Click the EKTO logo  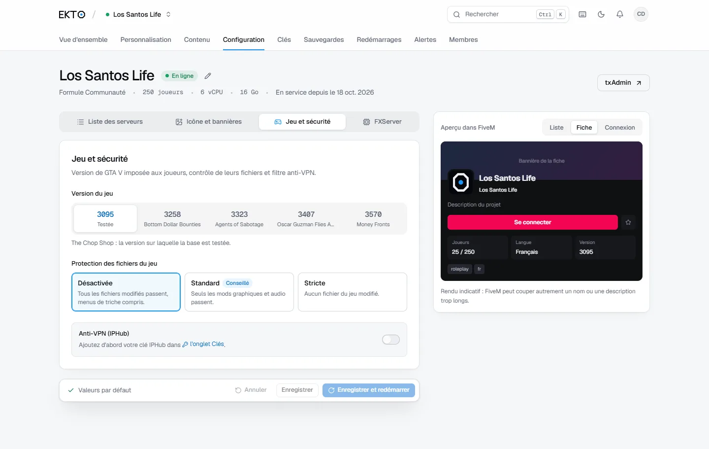72,14
